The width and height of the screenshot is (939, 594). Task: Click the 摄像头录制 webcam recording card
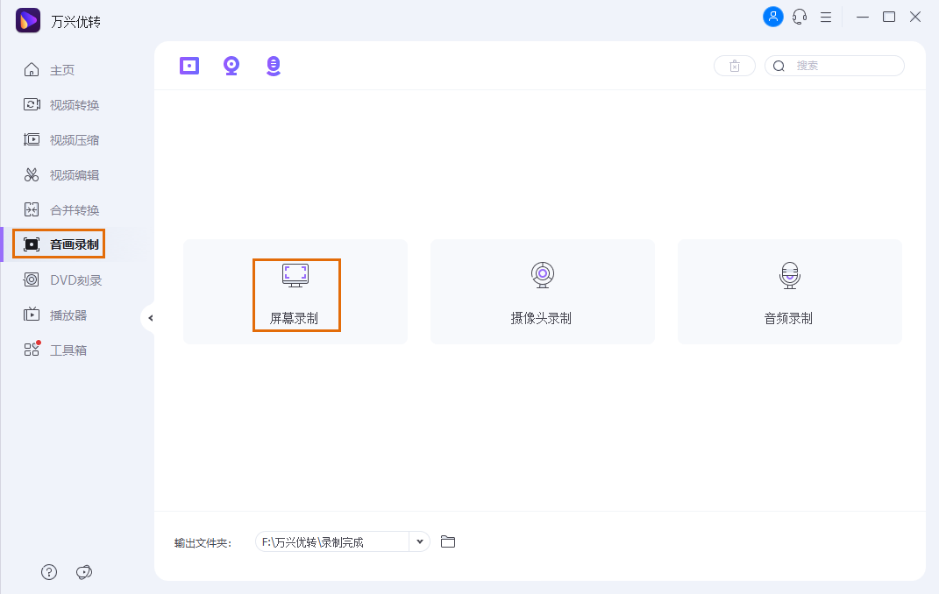point(542,292)
